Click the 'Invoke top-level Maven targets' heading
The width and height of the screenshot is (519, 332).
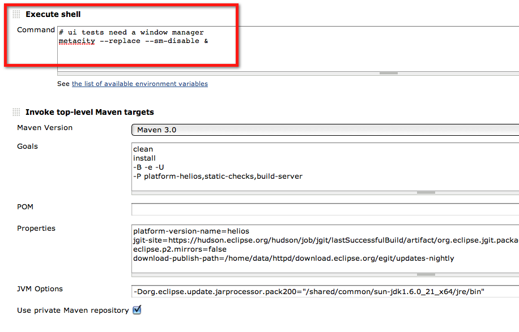coord(90,112)
